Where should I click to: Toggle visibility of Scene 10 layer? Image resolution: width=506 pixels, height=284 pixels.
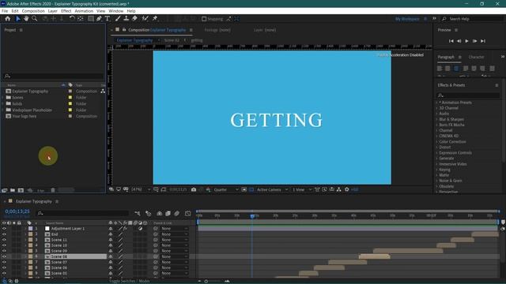click(x=4, y=245)
